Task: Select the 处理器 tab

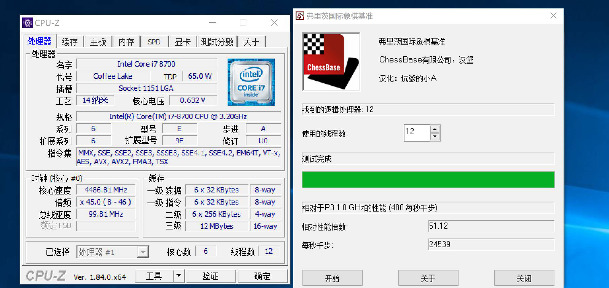Action: (x=39, y=41)
